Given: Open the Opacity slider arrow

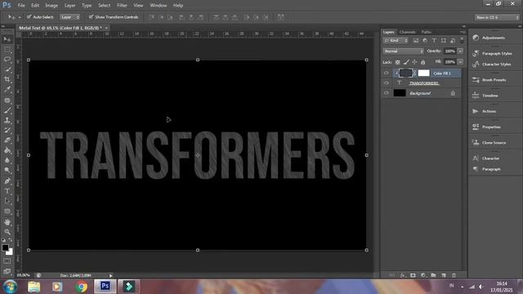Looking at the screenshot, I should point(460,51).
